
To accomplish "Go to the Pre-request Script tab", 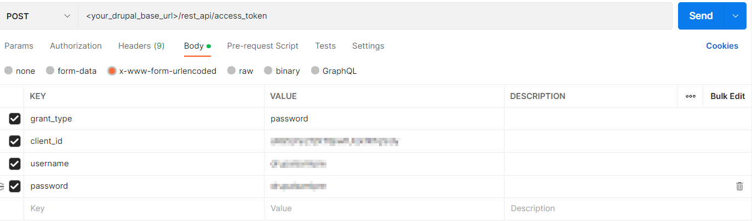I will point(262,46).
